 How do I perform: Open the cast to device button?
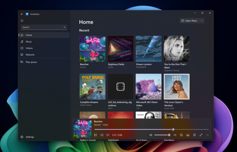click(188, 135)
